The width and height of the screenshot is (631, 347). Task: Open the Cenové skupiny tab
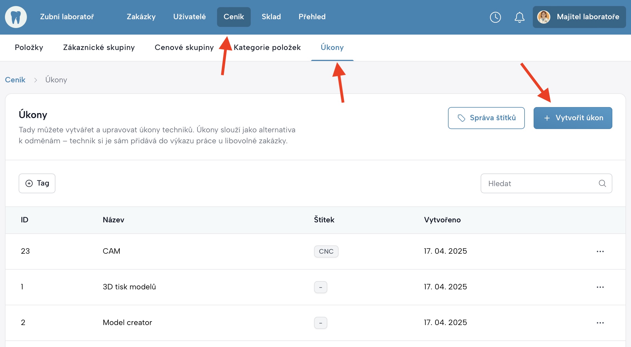coord(184,47)
